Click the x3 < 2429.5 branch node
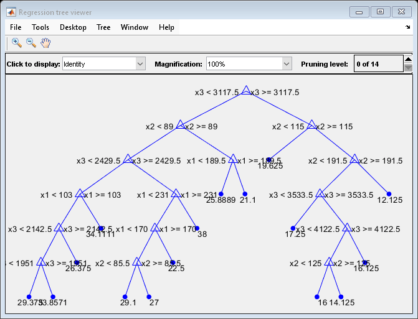418x319 pixels. coord(128,159)
